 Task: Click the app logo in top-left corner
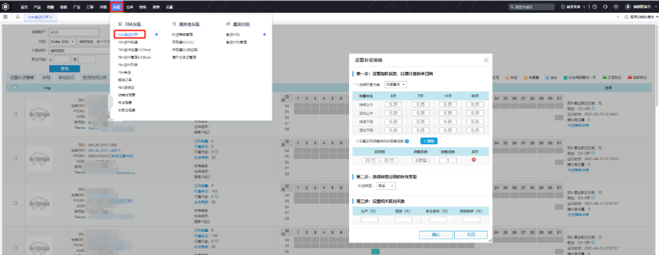coord(5,7)
